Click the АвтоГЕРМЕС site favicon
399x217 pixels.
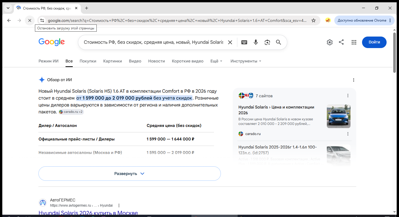(43, 203)
